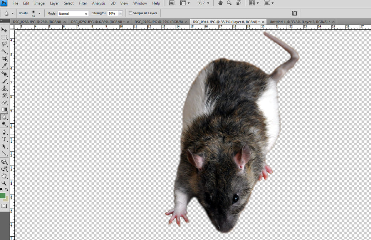Select the Magic Wand tool
The image size is (371, 240).
(x=4, y=51)
